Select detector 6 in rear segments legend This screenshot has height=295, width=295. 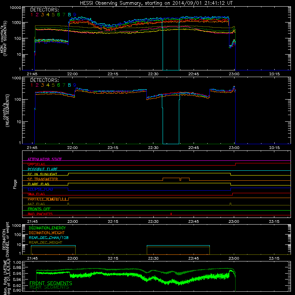pyautogui.click(x=59, y=85)
